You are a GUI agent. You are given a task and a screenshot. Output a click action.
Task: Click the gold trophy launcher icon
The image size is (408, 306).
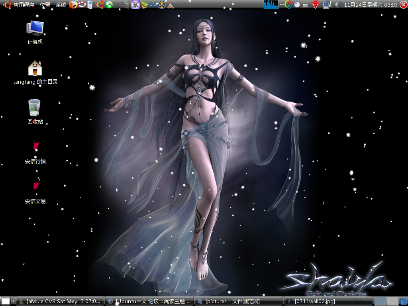click(162, 5)
